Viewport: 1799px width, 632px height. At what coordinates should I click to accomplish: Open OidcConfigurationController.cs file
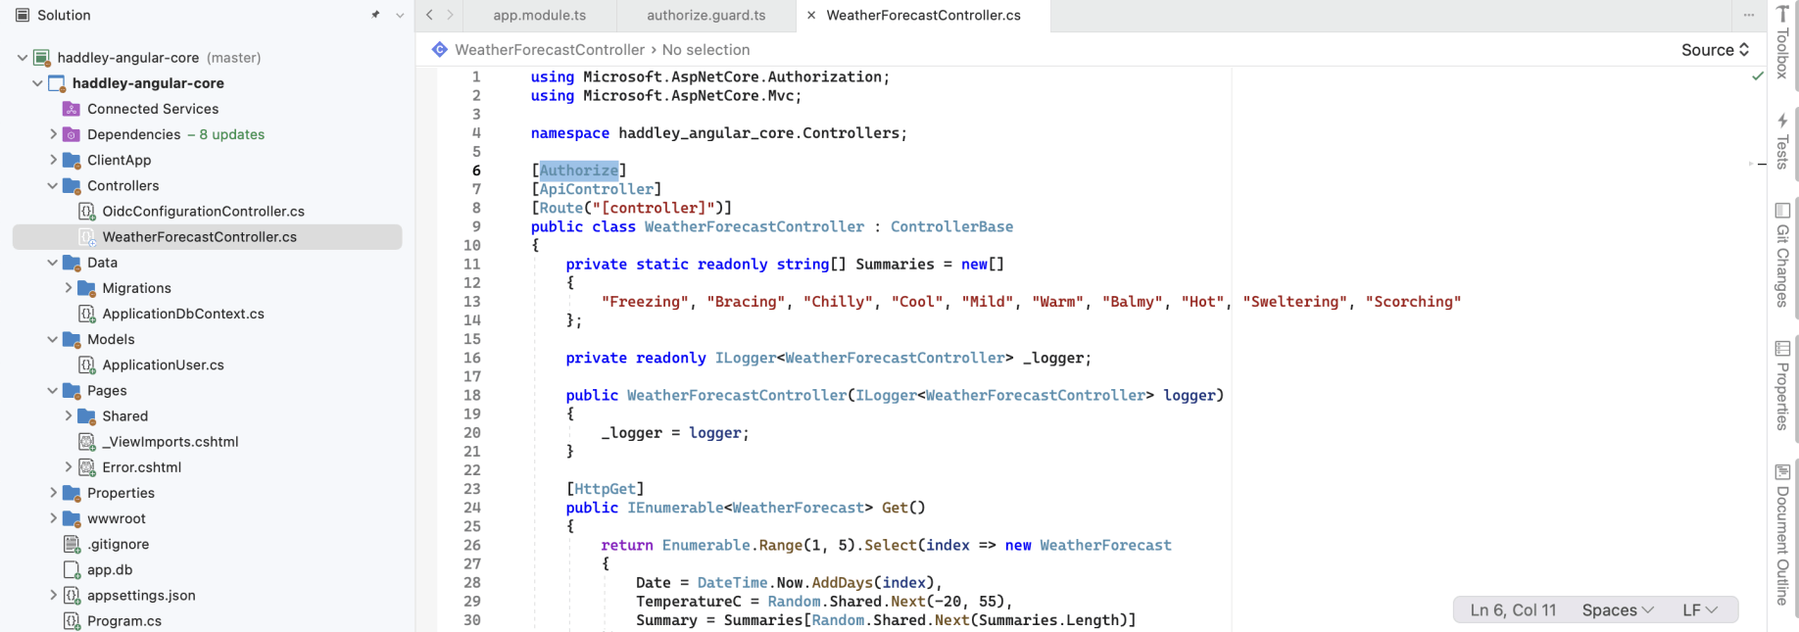pos(203,211)
